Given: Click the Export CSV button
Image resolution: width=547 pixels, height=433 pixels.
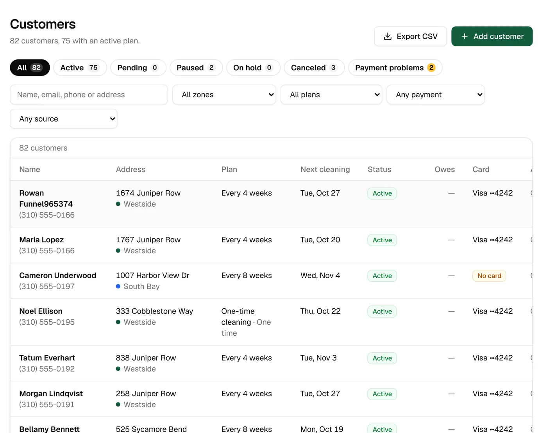Looking at the screenshot, I should (410, 36).
